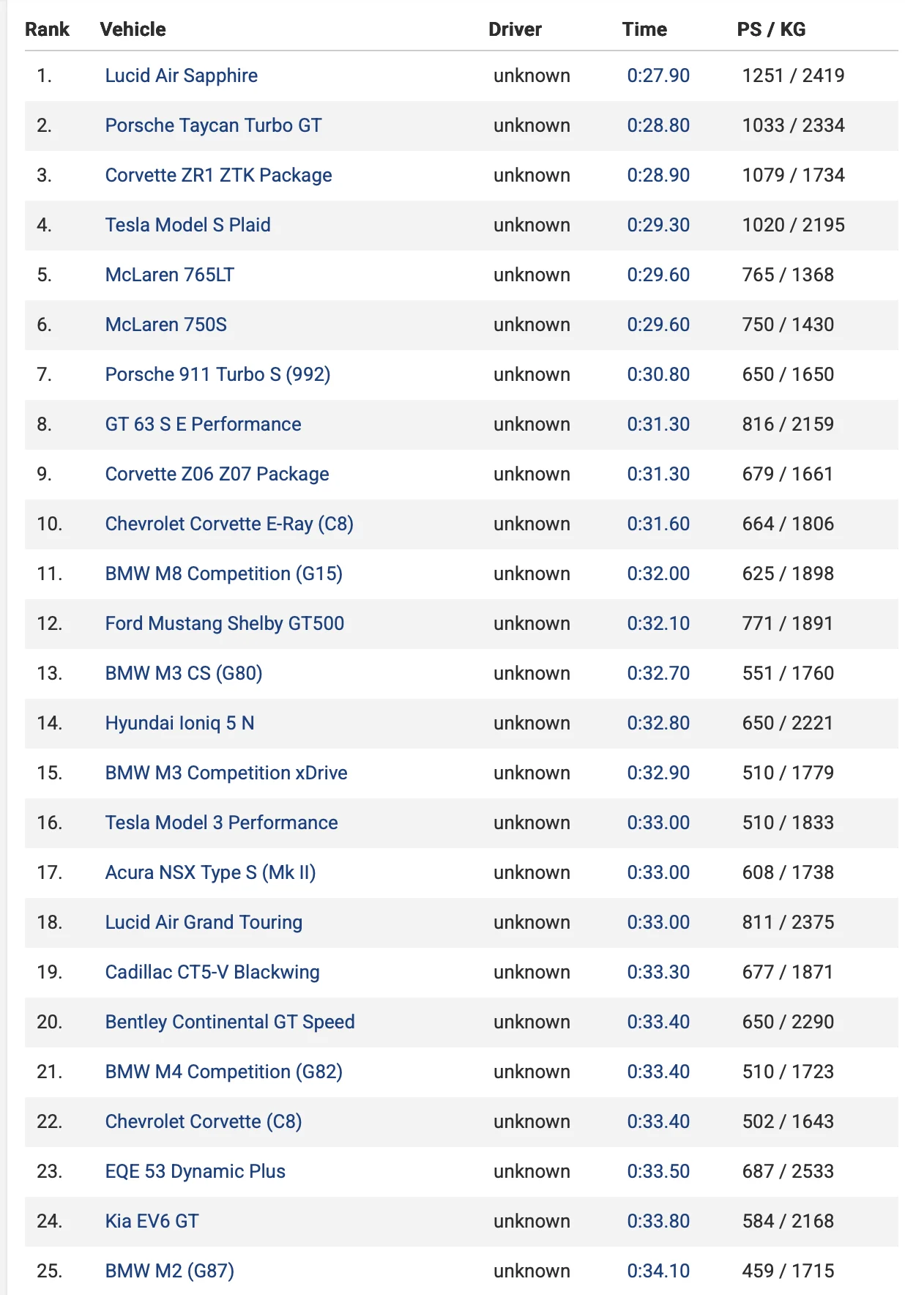This screenshot has height=1295, width=905.
Task: Select the 1079 / 1734 power-weight value
Action: 793,175
